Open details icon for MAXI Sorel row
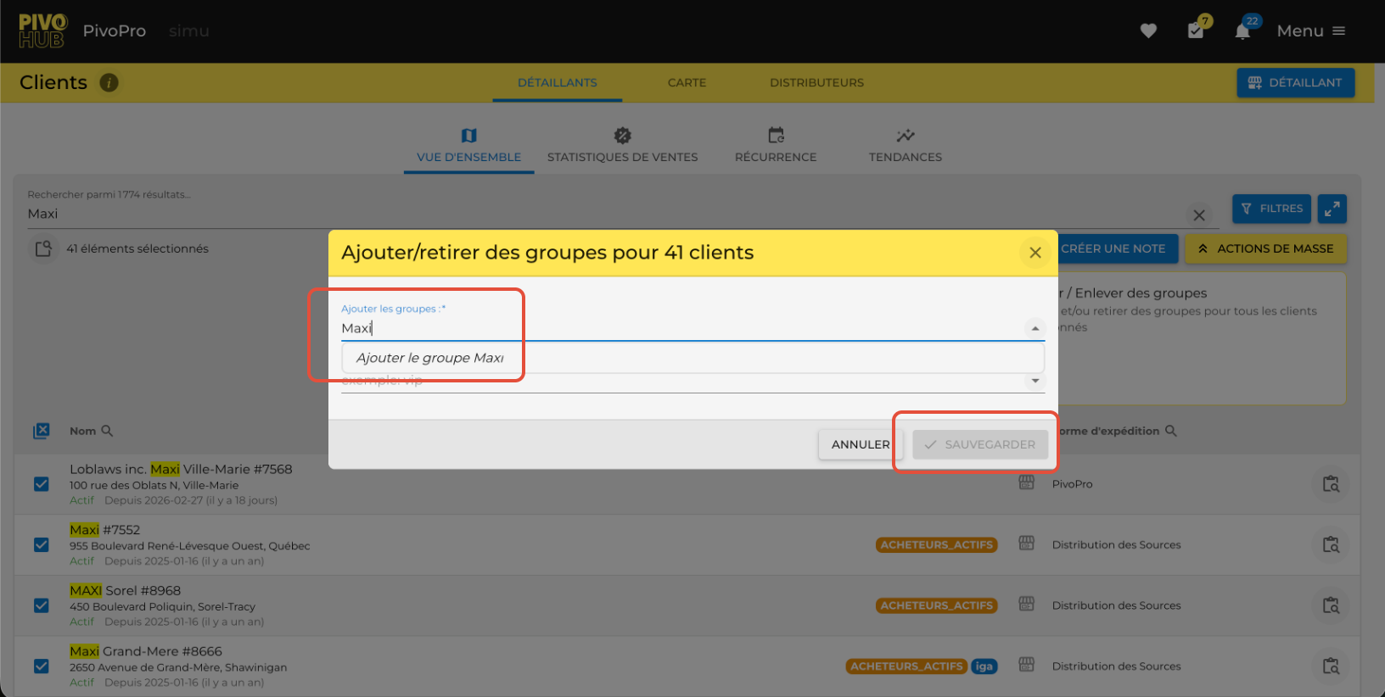This screenshot has height=697, width=1385. point(1331,605)
